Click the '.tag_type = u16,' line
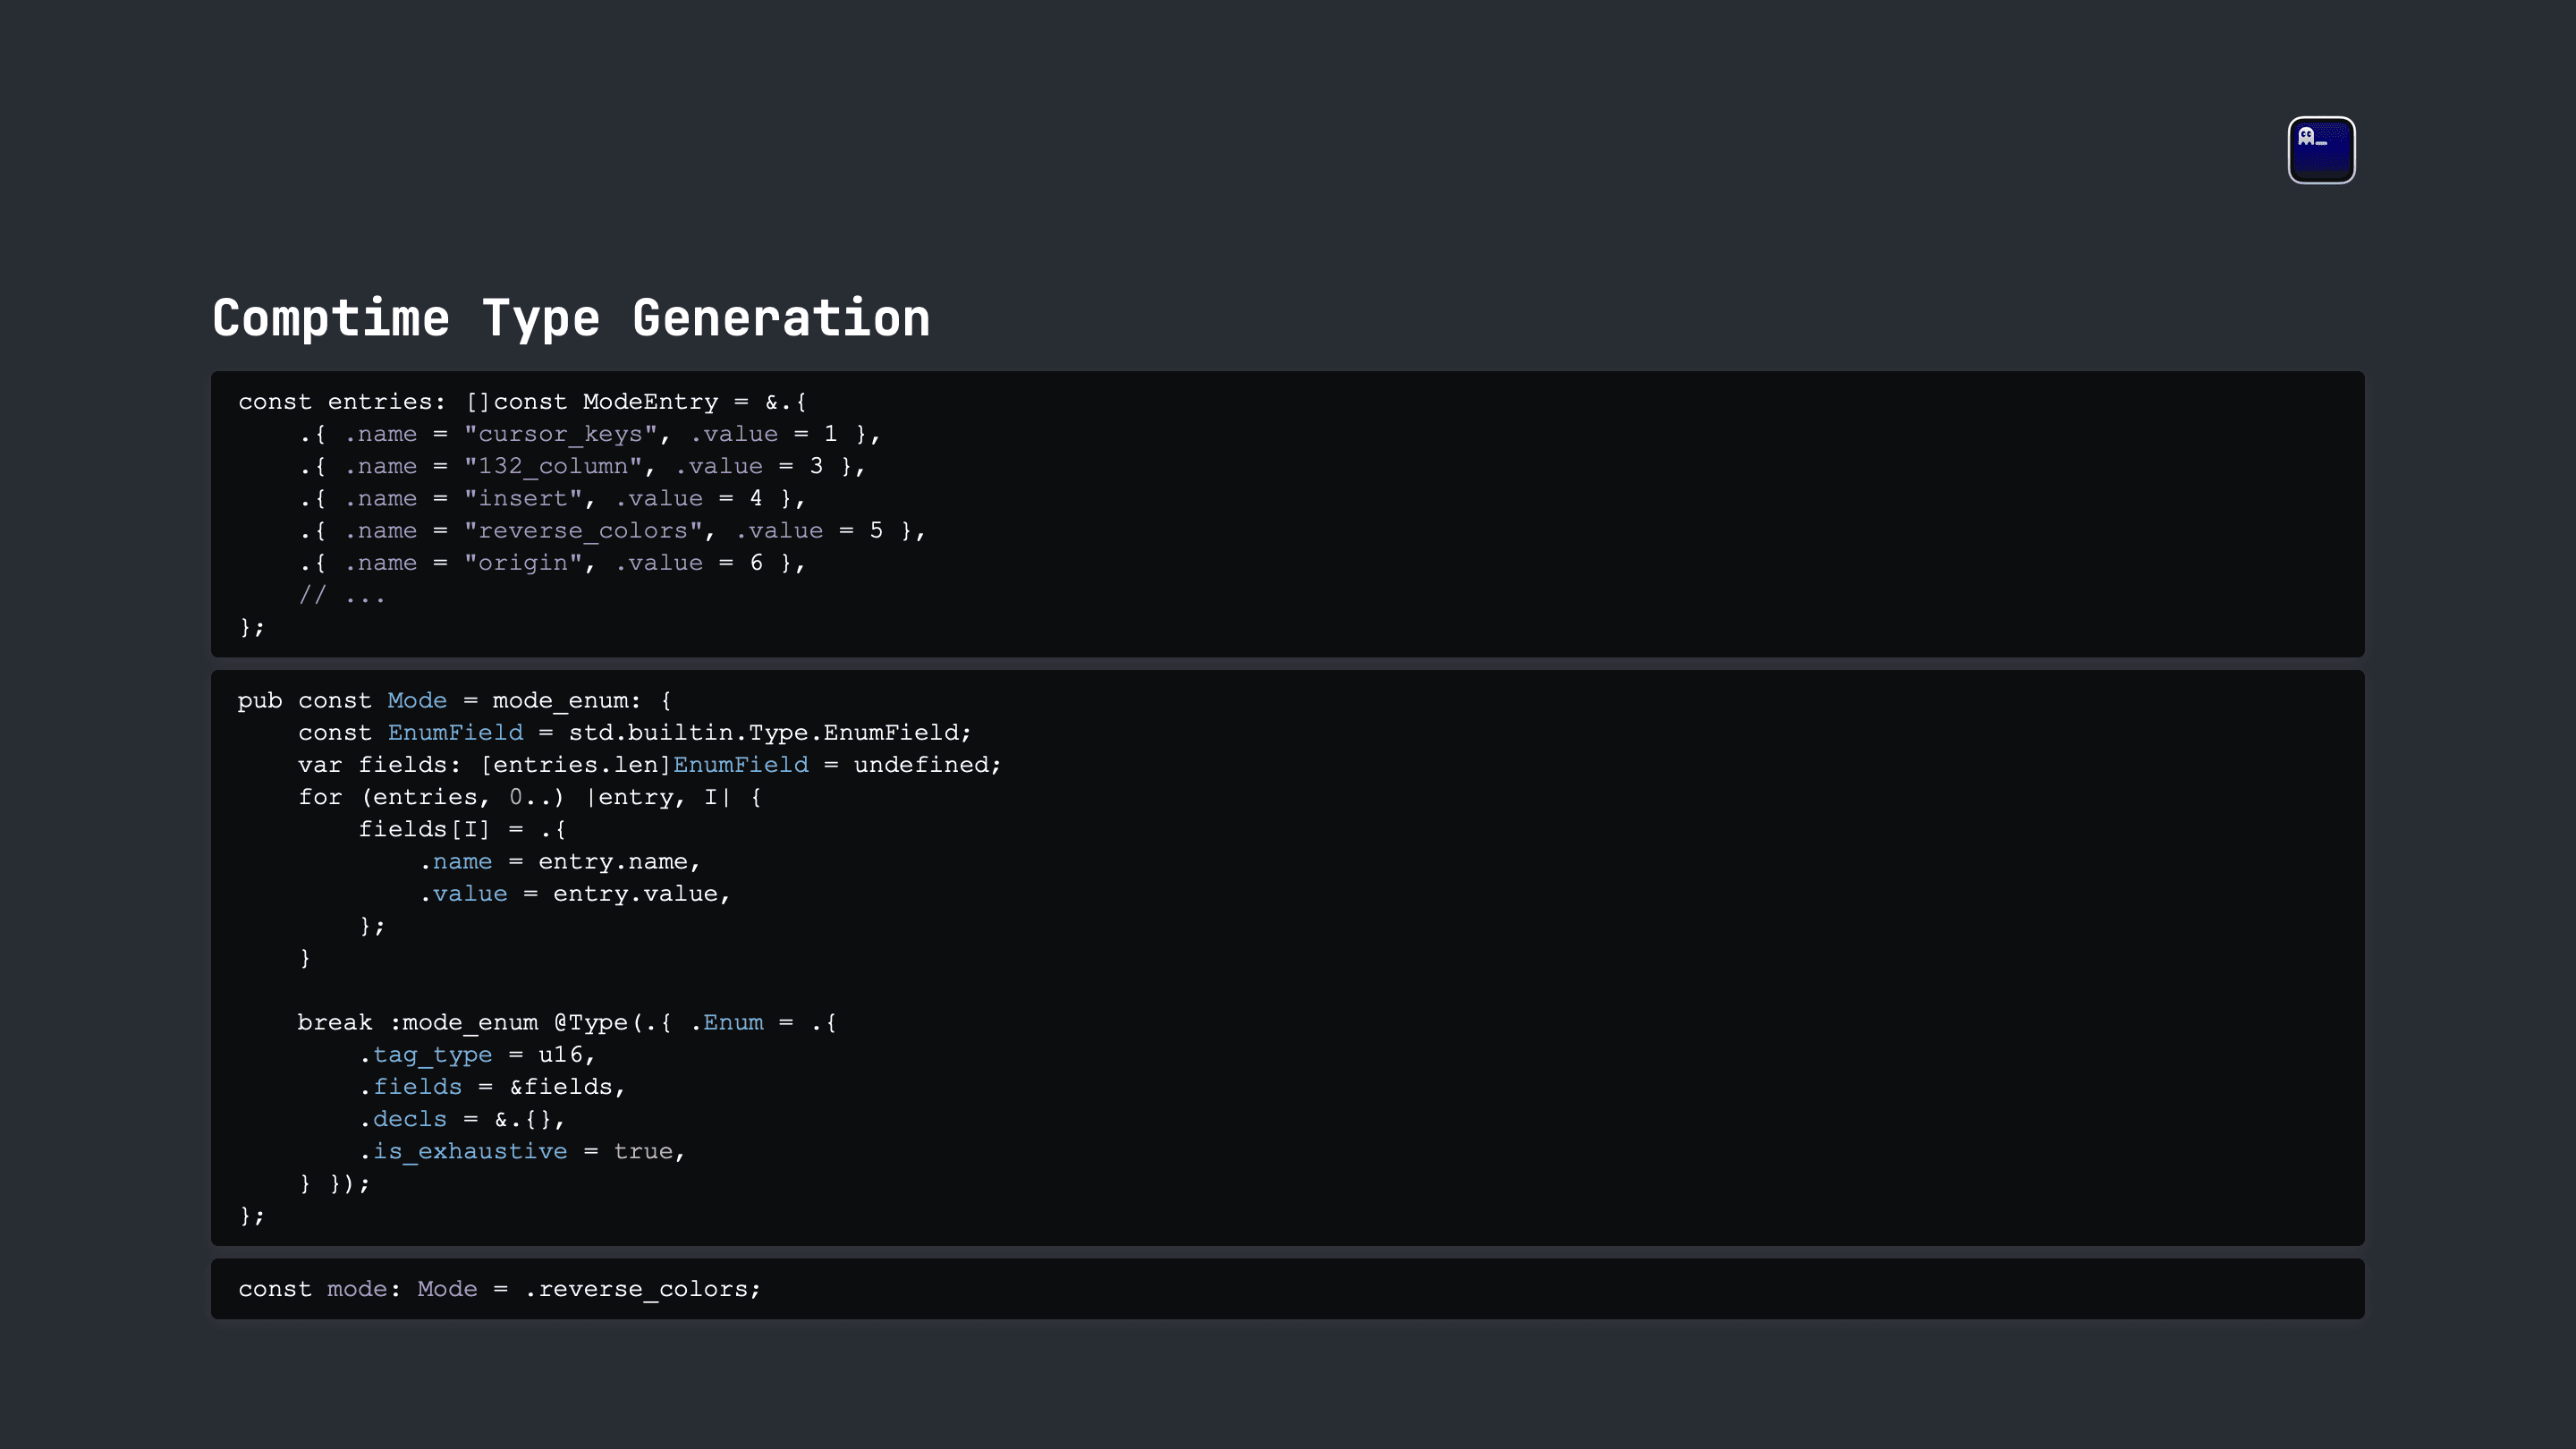 pyautogui.click(x=477, y=1055)
